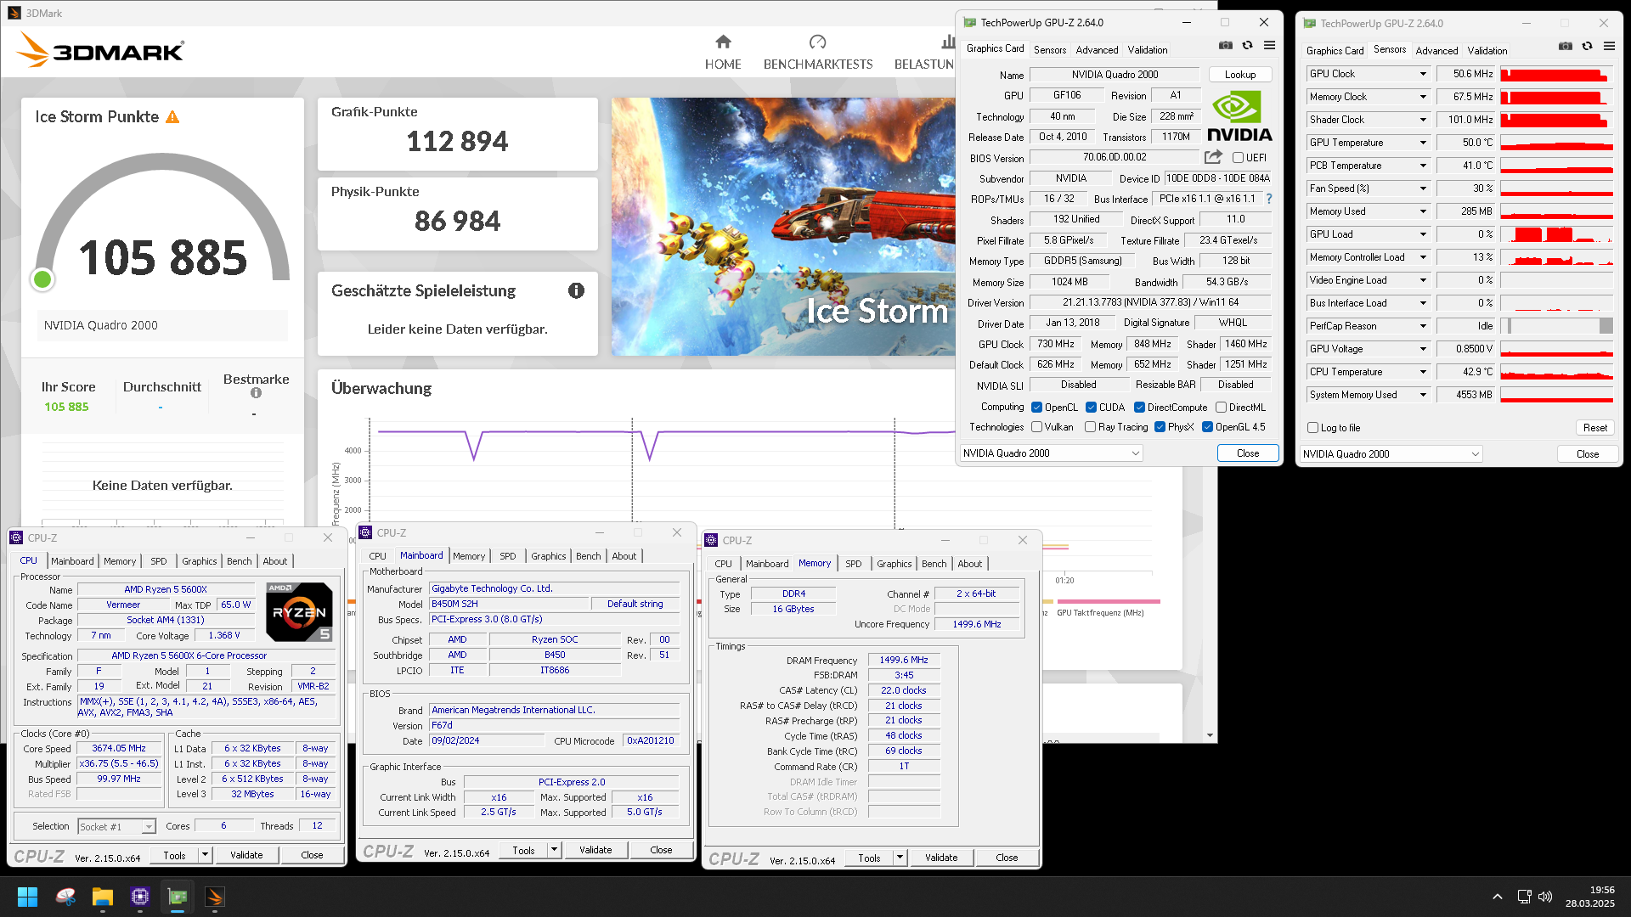Toggle the UEFI checkbox in GPU-Z
This screenshot has width=1631, height=917.
[1238, 158]
